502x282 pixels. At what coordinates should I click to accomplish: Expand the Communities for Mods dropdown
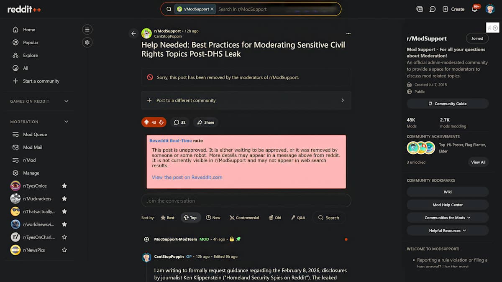[x=447, y=217]
